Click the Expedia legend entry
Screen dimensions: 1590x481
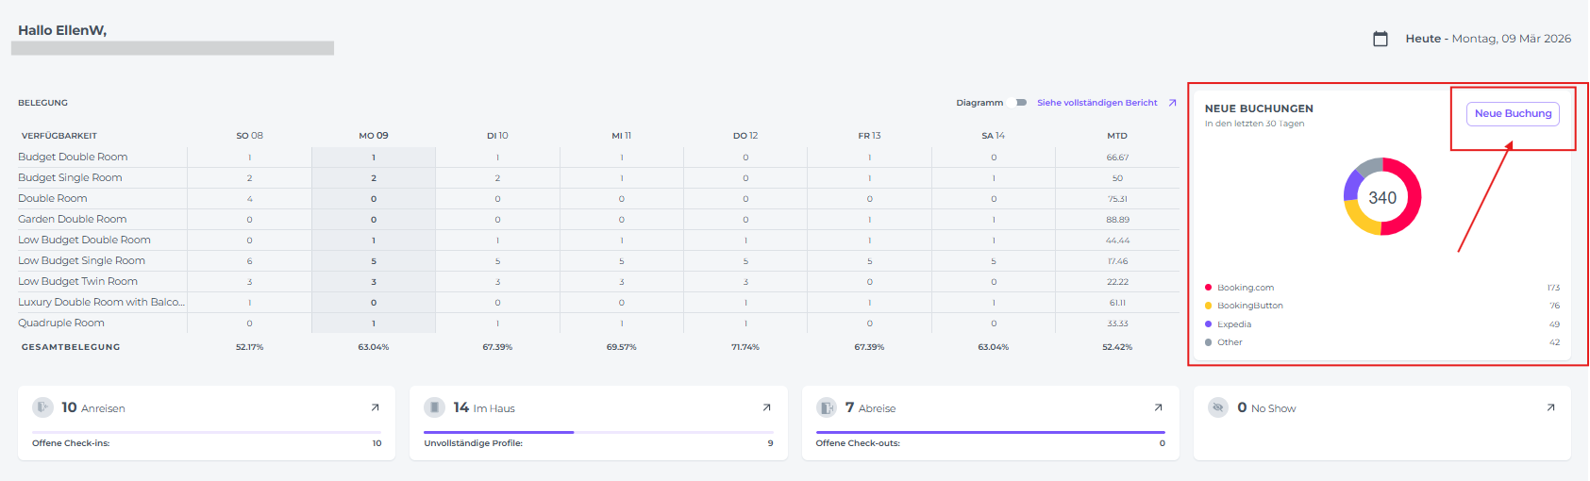click(1233, 324)
